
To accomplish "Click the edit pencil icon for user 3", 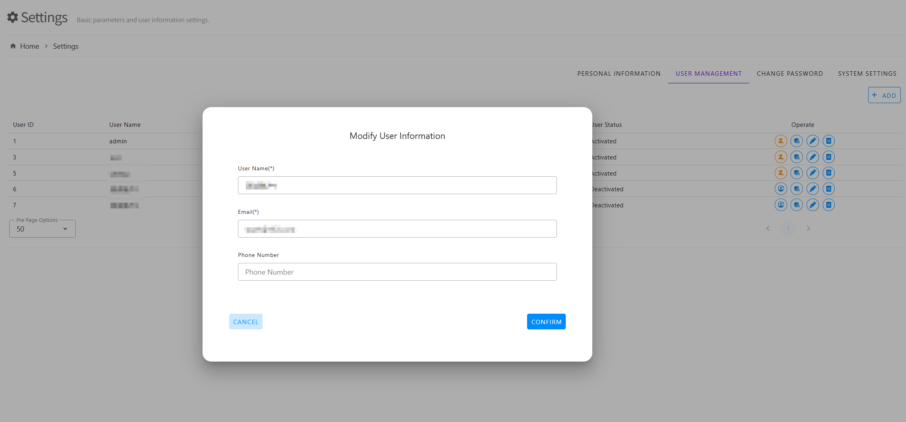I will tap(813, 157).
